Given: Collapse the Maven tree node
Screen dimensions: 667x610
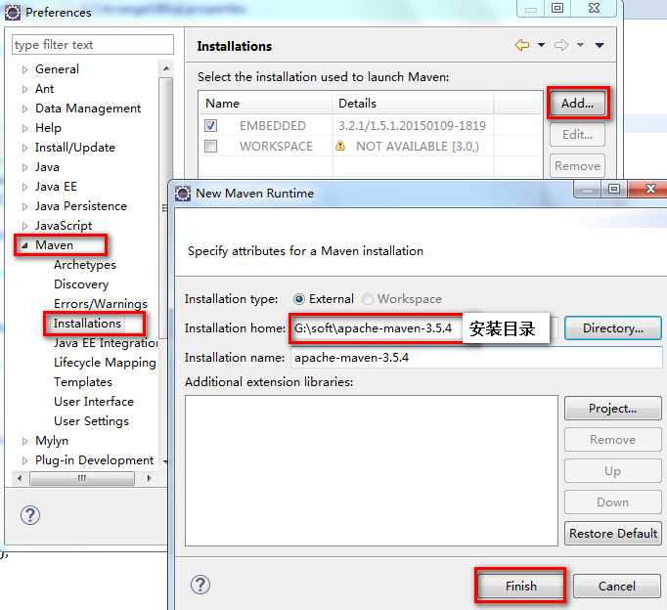Looking at the screenshot, I should 24,245.
